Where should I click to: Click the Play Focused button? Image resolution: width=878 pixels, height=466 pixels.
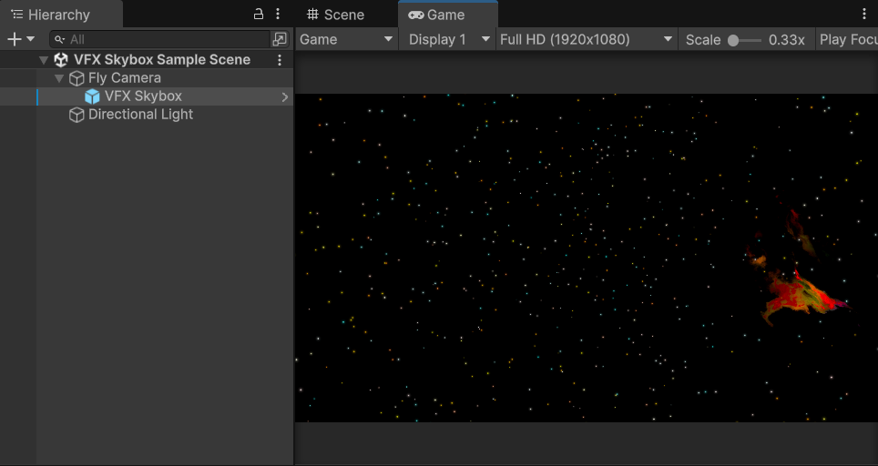tap(847, 39)
